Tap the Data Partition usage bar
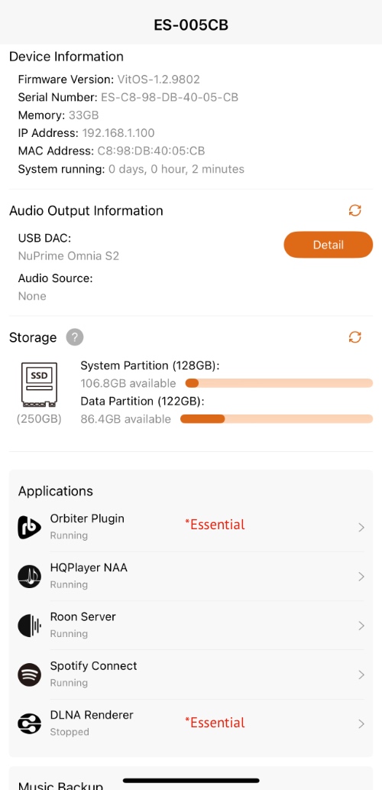This screenshot has width=382, height=790. (x=277, y=419)
